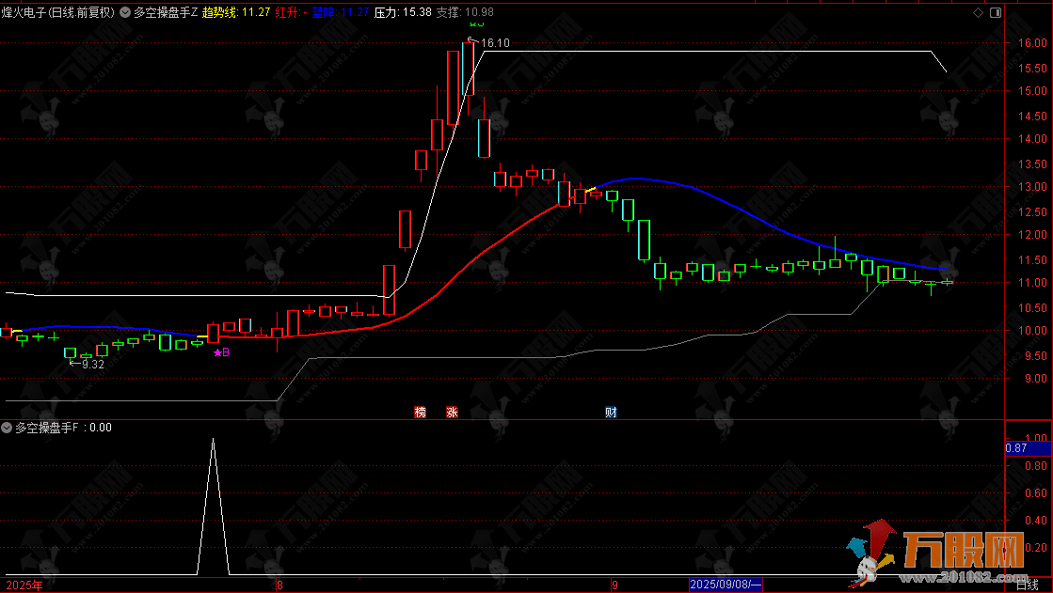Screen dimensions: 1053x593
Task: Click the stock title 烽火电子(日线,前复权)
Action: pos(57,12)
